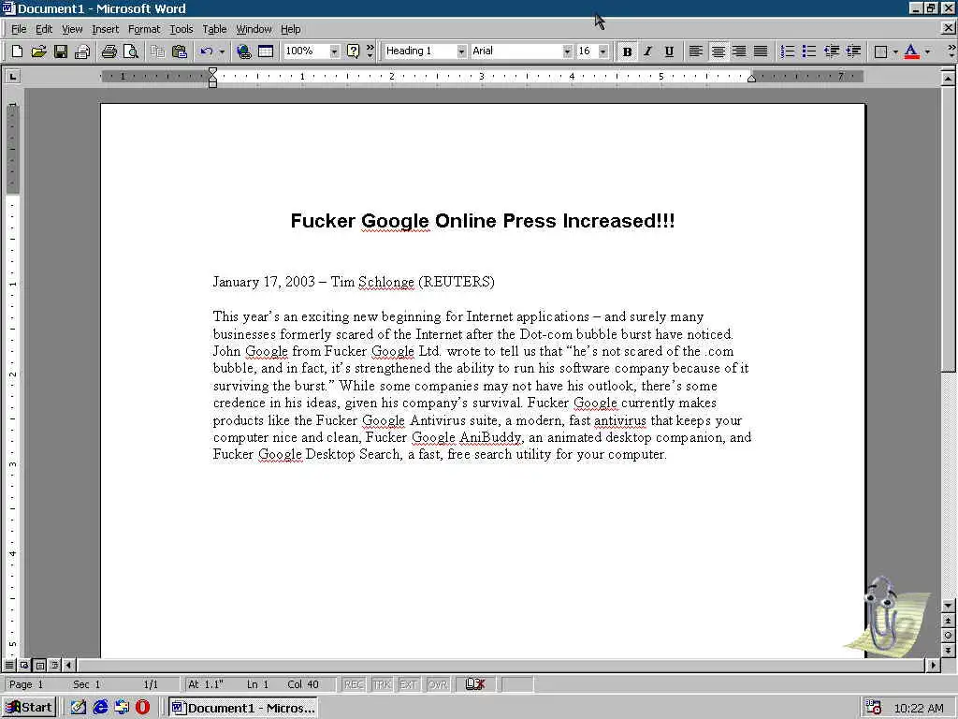Insert a hyperlink with globe icon
Image resolution: width=958 pixels, height=719 pixels.
point(244,51)
